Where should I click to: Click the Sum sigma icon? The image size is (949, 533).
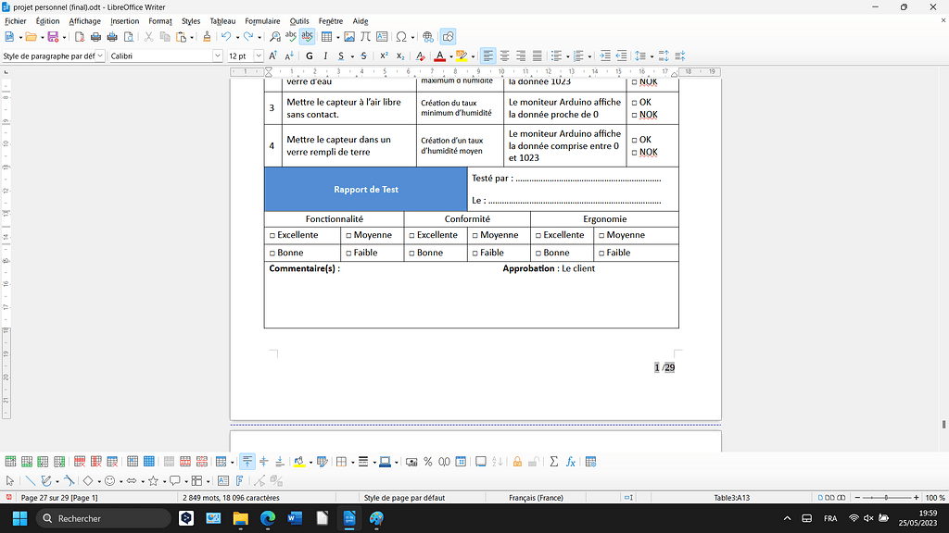[554, 462]
